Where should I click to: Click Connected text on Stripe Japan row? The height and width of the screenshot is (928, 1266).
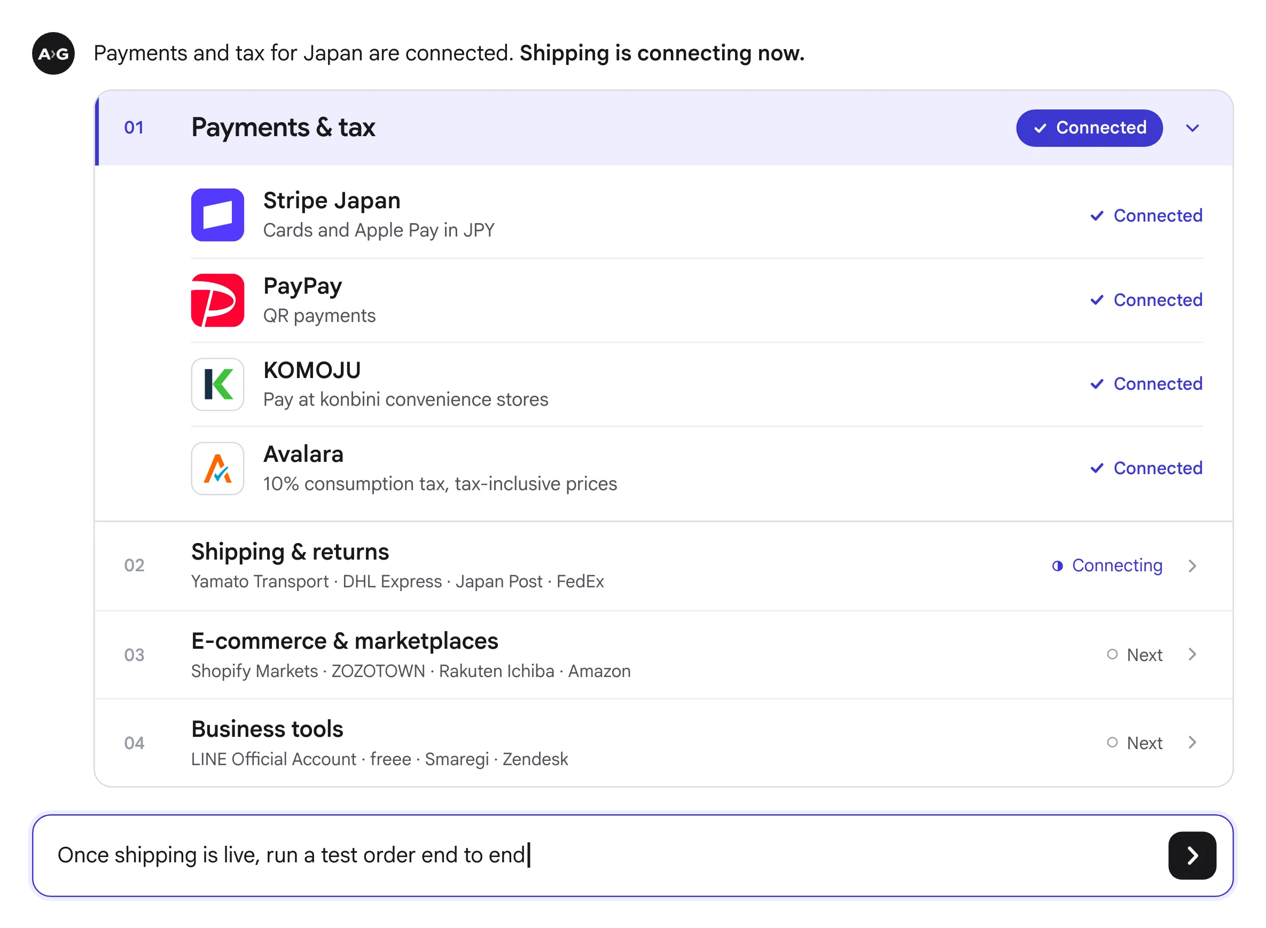coord(1158,216)
